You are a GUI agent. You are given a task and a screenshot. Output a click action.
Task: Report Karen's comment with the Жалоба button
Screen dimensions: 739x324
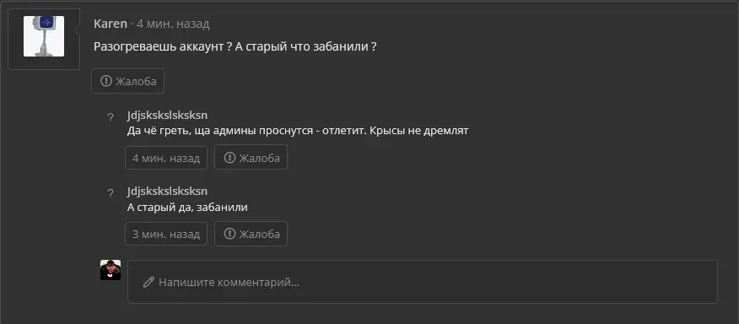tap(127, 81)
